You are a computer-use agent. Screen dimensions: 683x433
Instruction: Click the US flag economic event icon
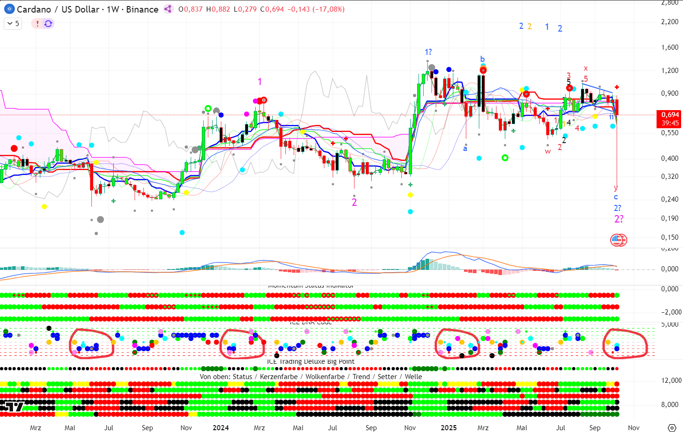618,240
